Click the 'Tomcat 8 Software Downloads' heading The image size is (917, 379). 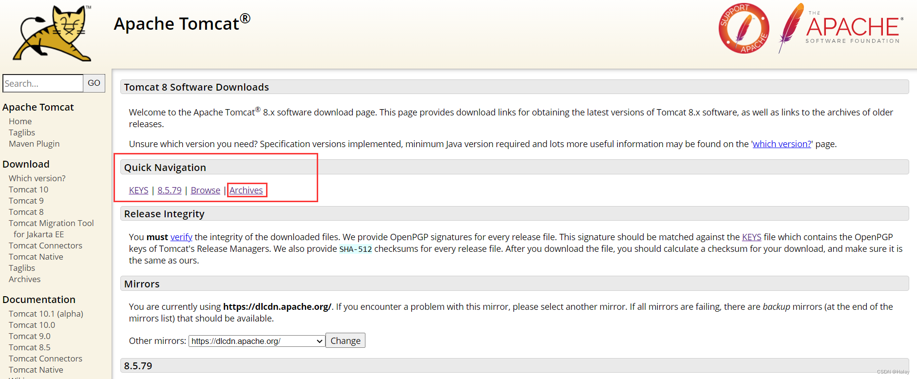196,87
